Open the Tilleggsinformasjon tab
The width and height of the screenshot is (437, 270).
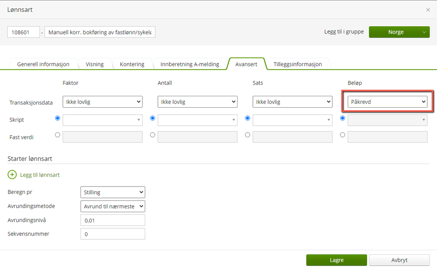click(x=297, y=64)
